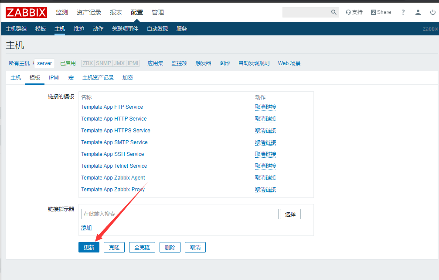Screen dimensions: 439x280
Task: Click the SNMP availability badge
Action: (104, 63)
